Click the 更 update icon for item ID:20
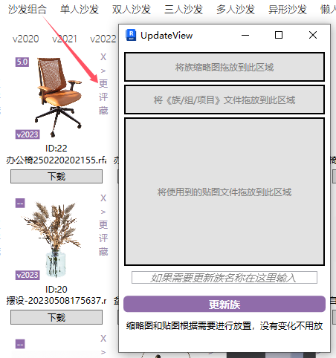Image resolution: width=336 pixels, height=358 pixels. [x=103, y=225]
